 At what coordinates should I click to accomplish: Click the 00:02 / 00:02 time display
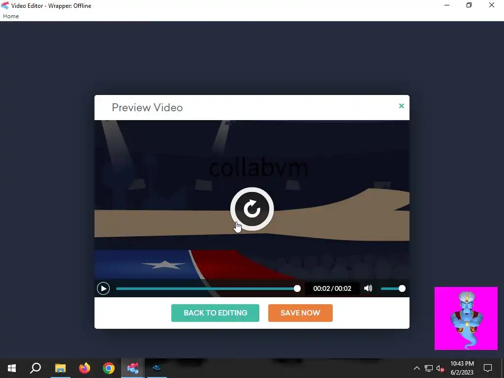point(332,288)
